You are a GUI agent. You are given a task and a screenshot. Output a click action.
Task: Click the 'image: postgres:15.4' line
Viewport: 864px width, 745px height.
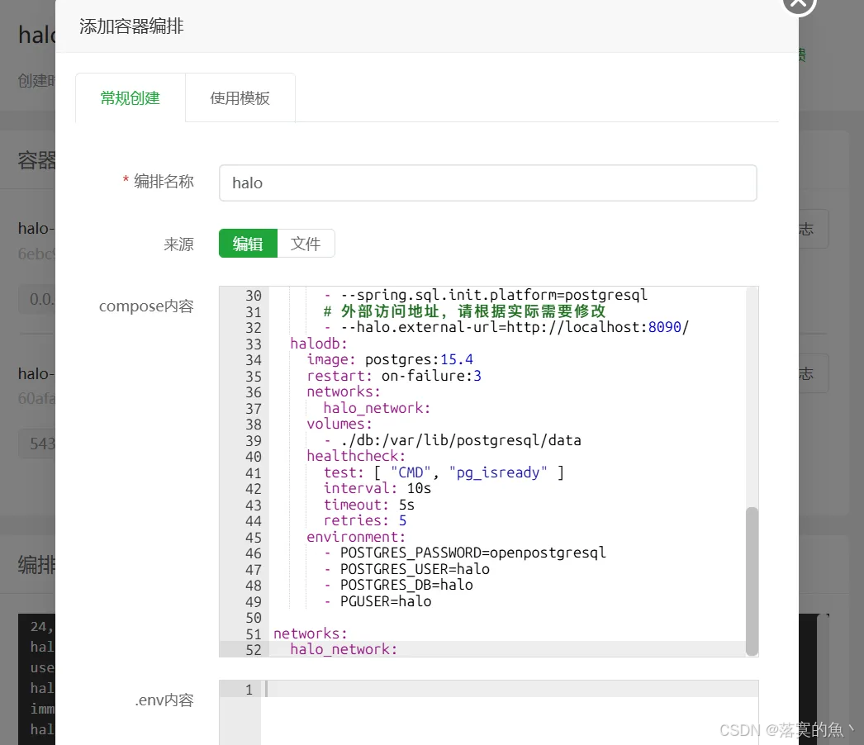coord(390,360)
